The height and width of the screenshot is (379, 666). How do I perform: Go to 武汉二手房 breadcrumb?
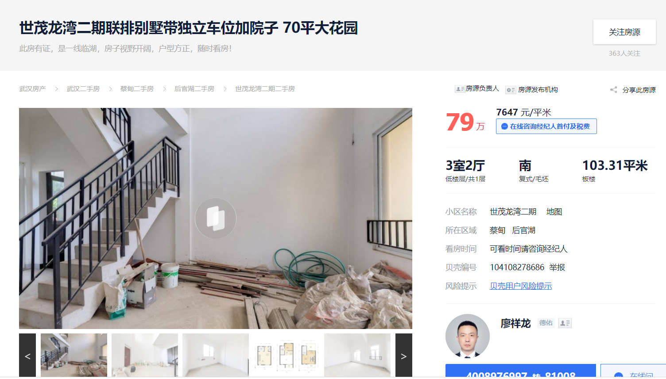83,89
